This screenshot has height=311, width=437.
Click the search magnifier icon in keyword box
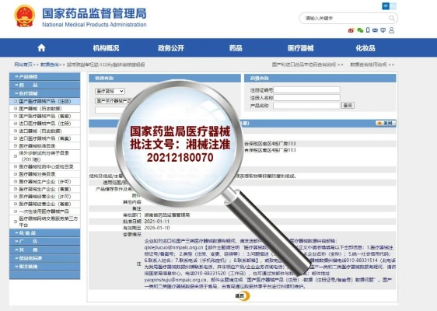pos(392,19)
